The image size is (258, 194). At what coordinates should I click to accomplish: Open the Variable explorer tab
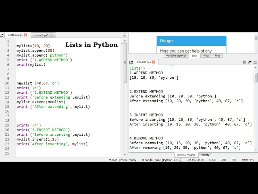tap(176, 56)
